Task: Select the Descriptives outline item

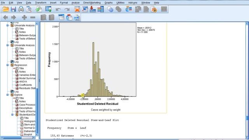Action: (x=26, y=108)
